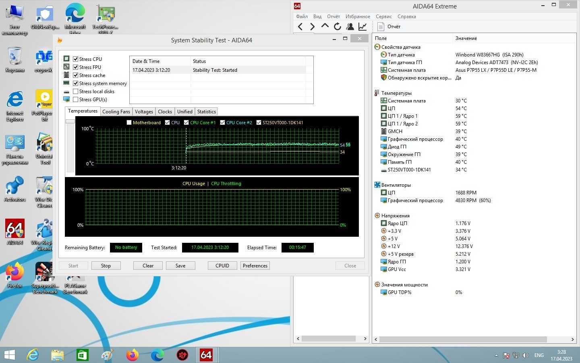This screenshot has width=580, height=363.
Task: Open Preferences button
Action: pyautogui.click(x=255, y=266)
